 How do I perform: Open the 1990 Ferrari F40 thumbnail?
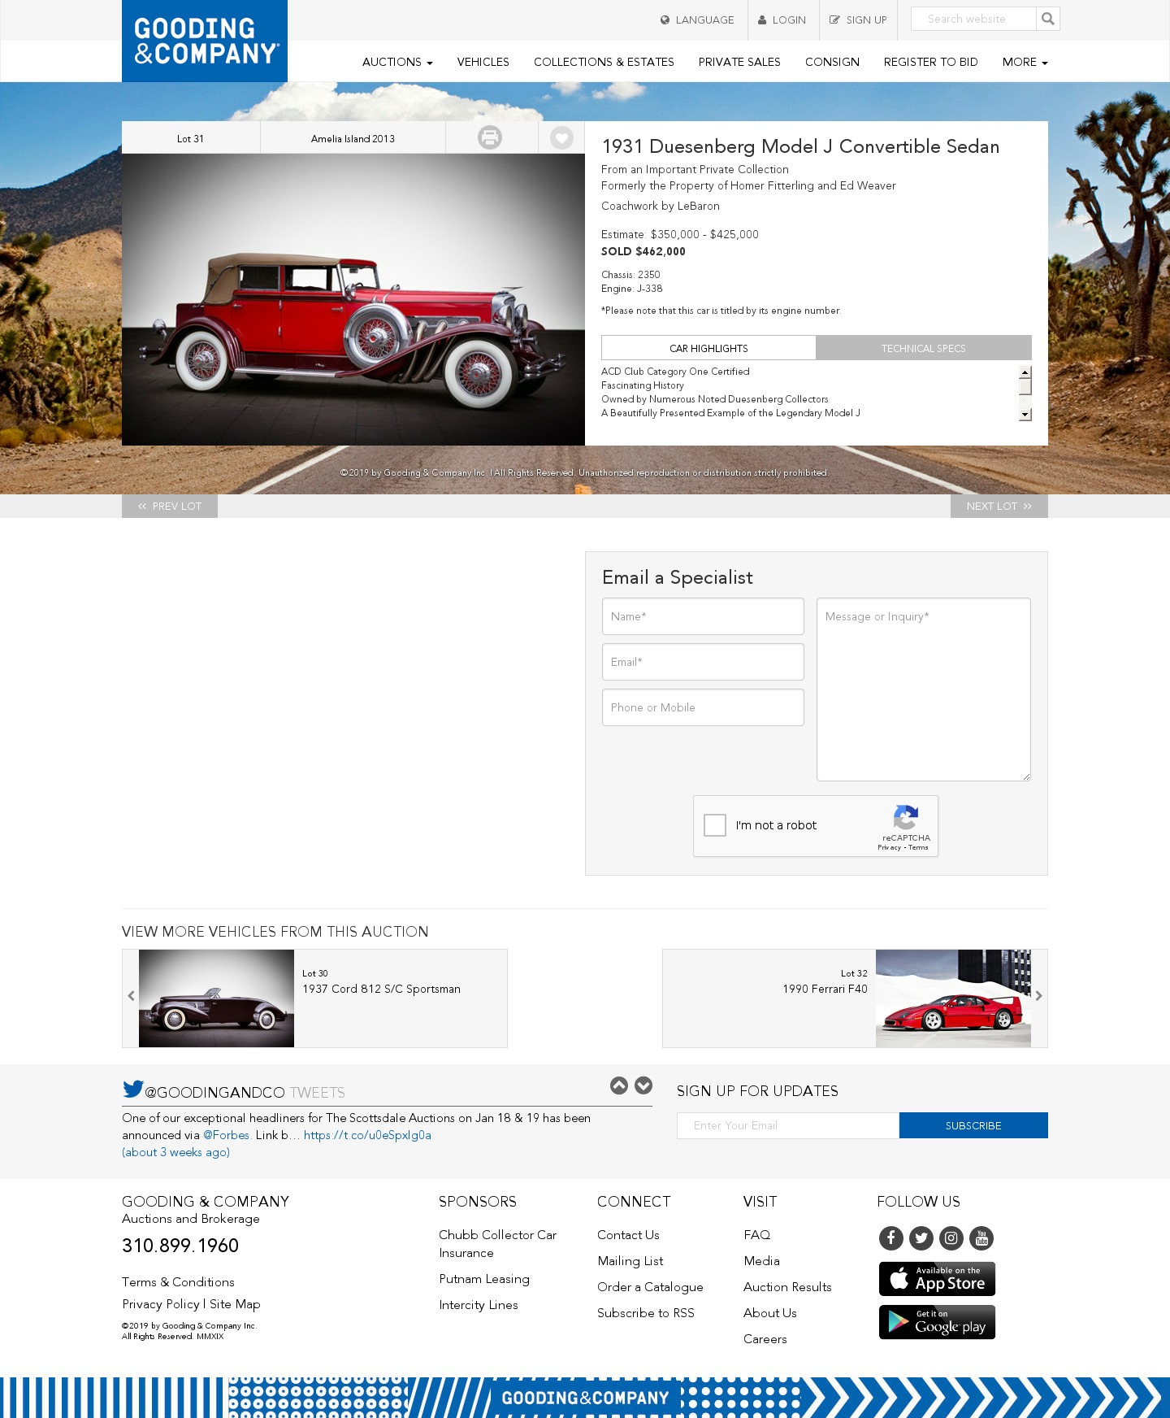tap(953, 998)
